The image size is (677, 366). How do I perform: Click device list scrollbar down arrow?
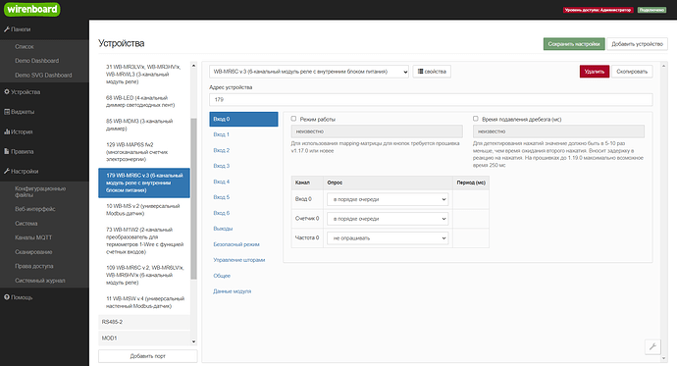coord(193,341)
